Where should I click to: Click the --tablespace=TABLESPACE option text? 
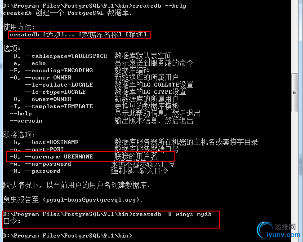pos(66,56)
